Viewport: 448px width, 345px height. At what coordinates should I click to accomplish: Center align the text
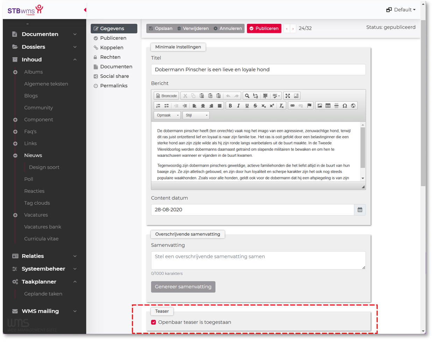[203, 106]
